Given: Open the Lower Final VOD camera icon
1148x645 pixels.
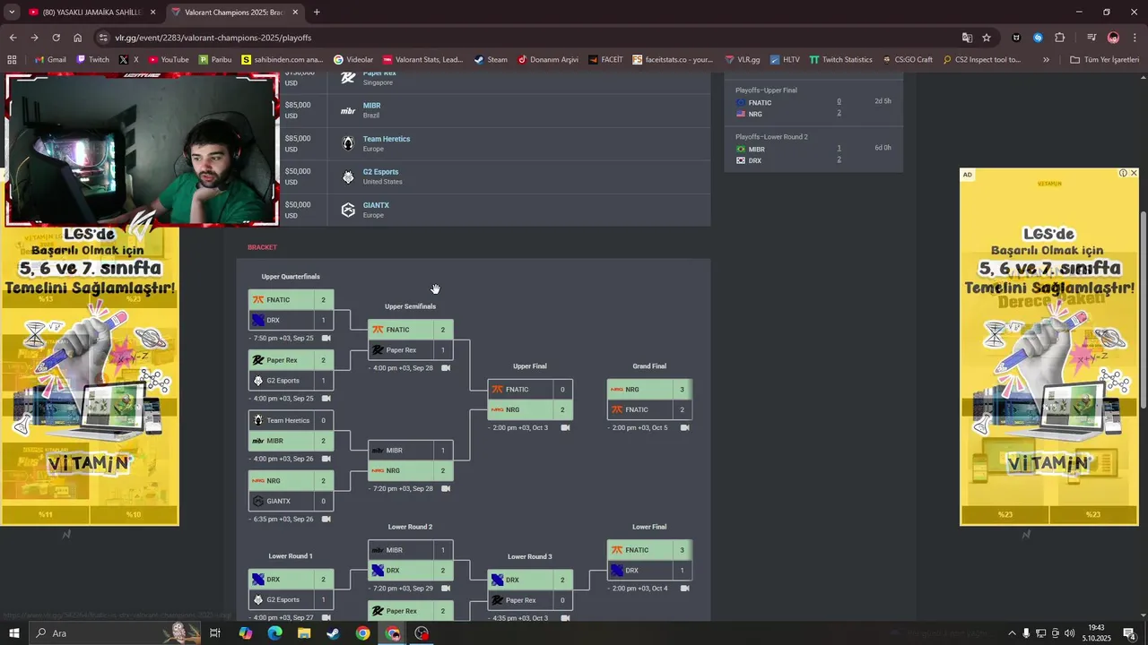Looking at the screenshot, I should coord(685,589).
